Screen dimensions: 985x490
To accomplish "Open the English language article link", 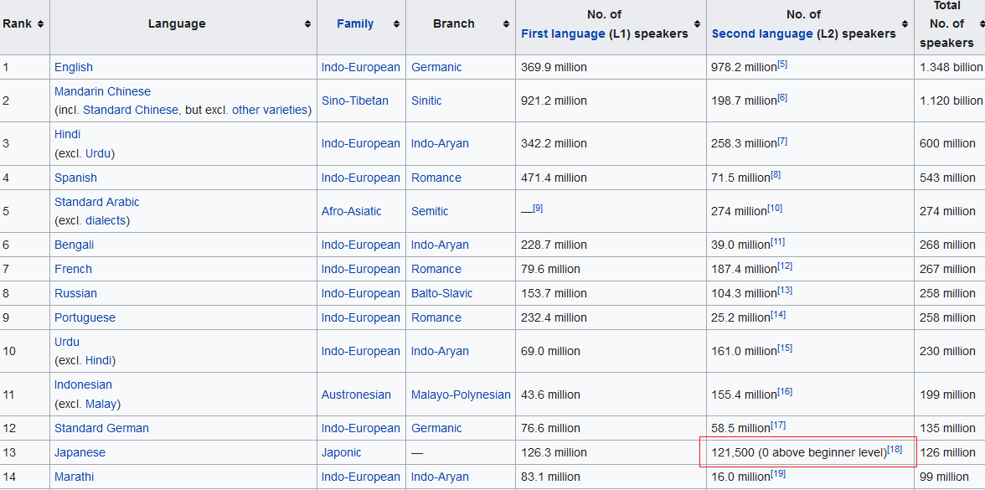I will tap(74, 67).
